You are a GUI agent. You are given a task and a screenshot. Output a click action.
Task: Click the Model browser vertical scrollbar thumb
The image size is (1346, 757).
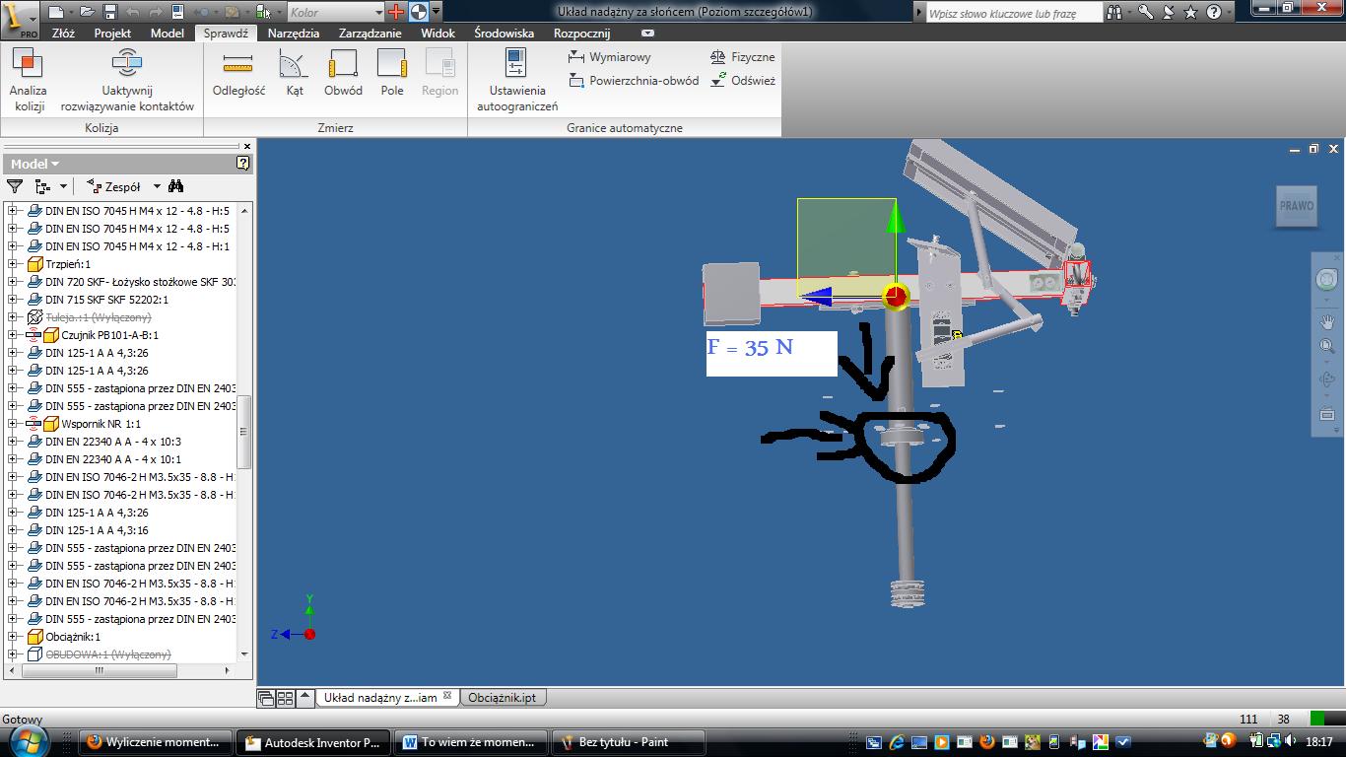(x=244, y=432)
